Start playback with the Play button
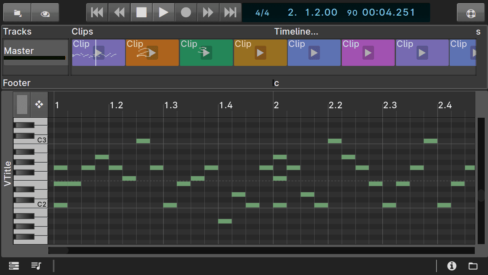Screen dimensions: 488x275 [163, 12]
